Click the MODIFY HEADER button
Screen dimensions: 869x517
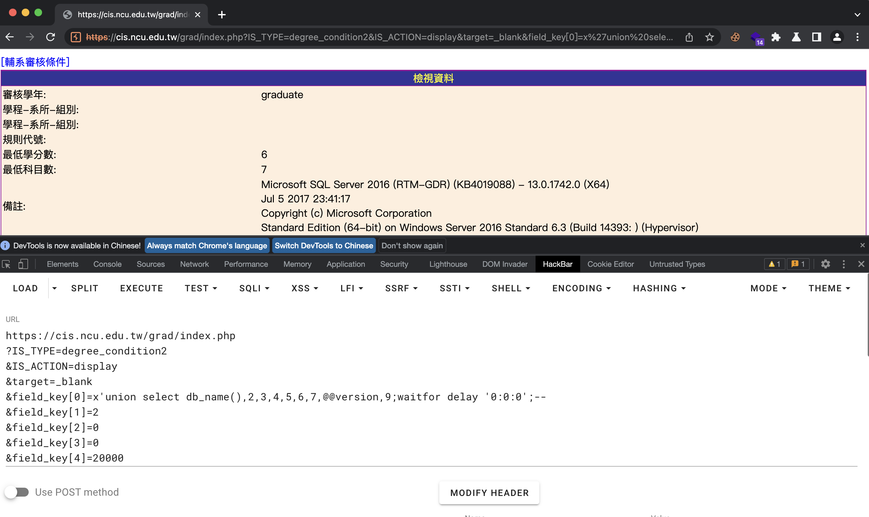pos(489,492)
